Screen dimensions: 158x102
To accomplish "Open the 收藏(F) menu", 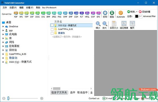I will tap(29, 8).
